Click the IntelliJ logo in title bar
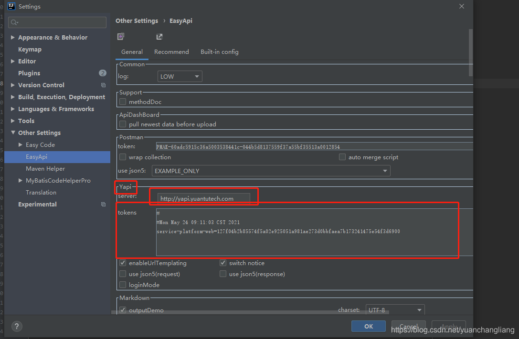 [11, 6]
